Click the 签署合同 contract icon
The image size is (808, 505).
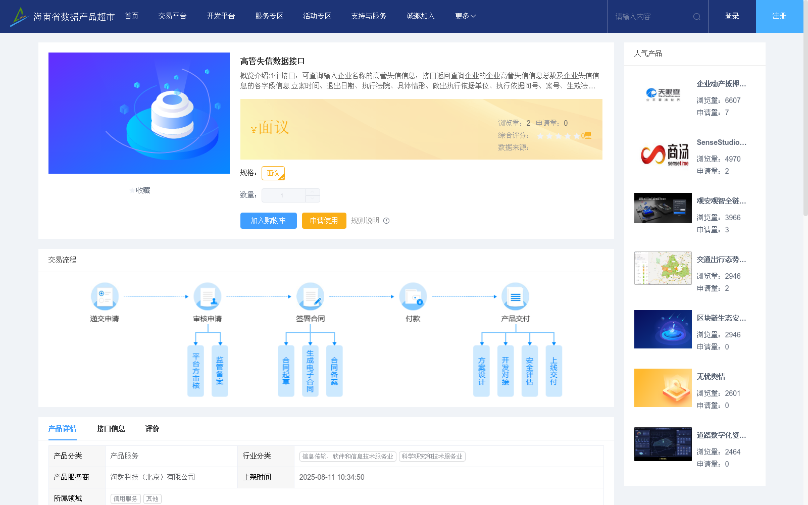pyautogui.click(x=311, y=296)
